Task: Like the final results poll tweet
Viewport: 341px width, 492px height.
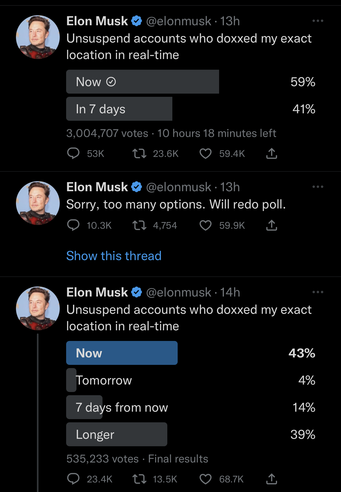Action: tap(205, 479)
